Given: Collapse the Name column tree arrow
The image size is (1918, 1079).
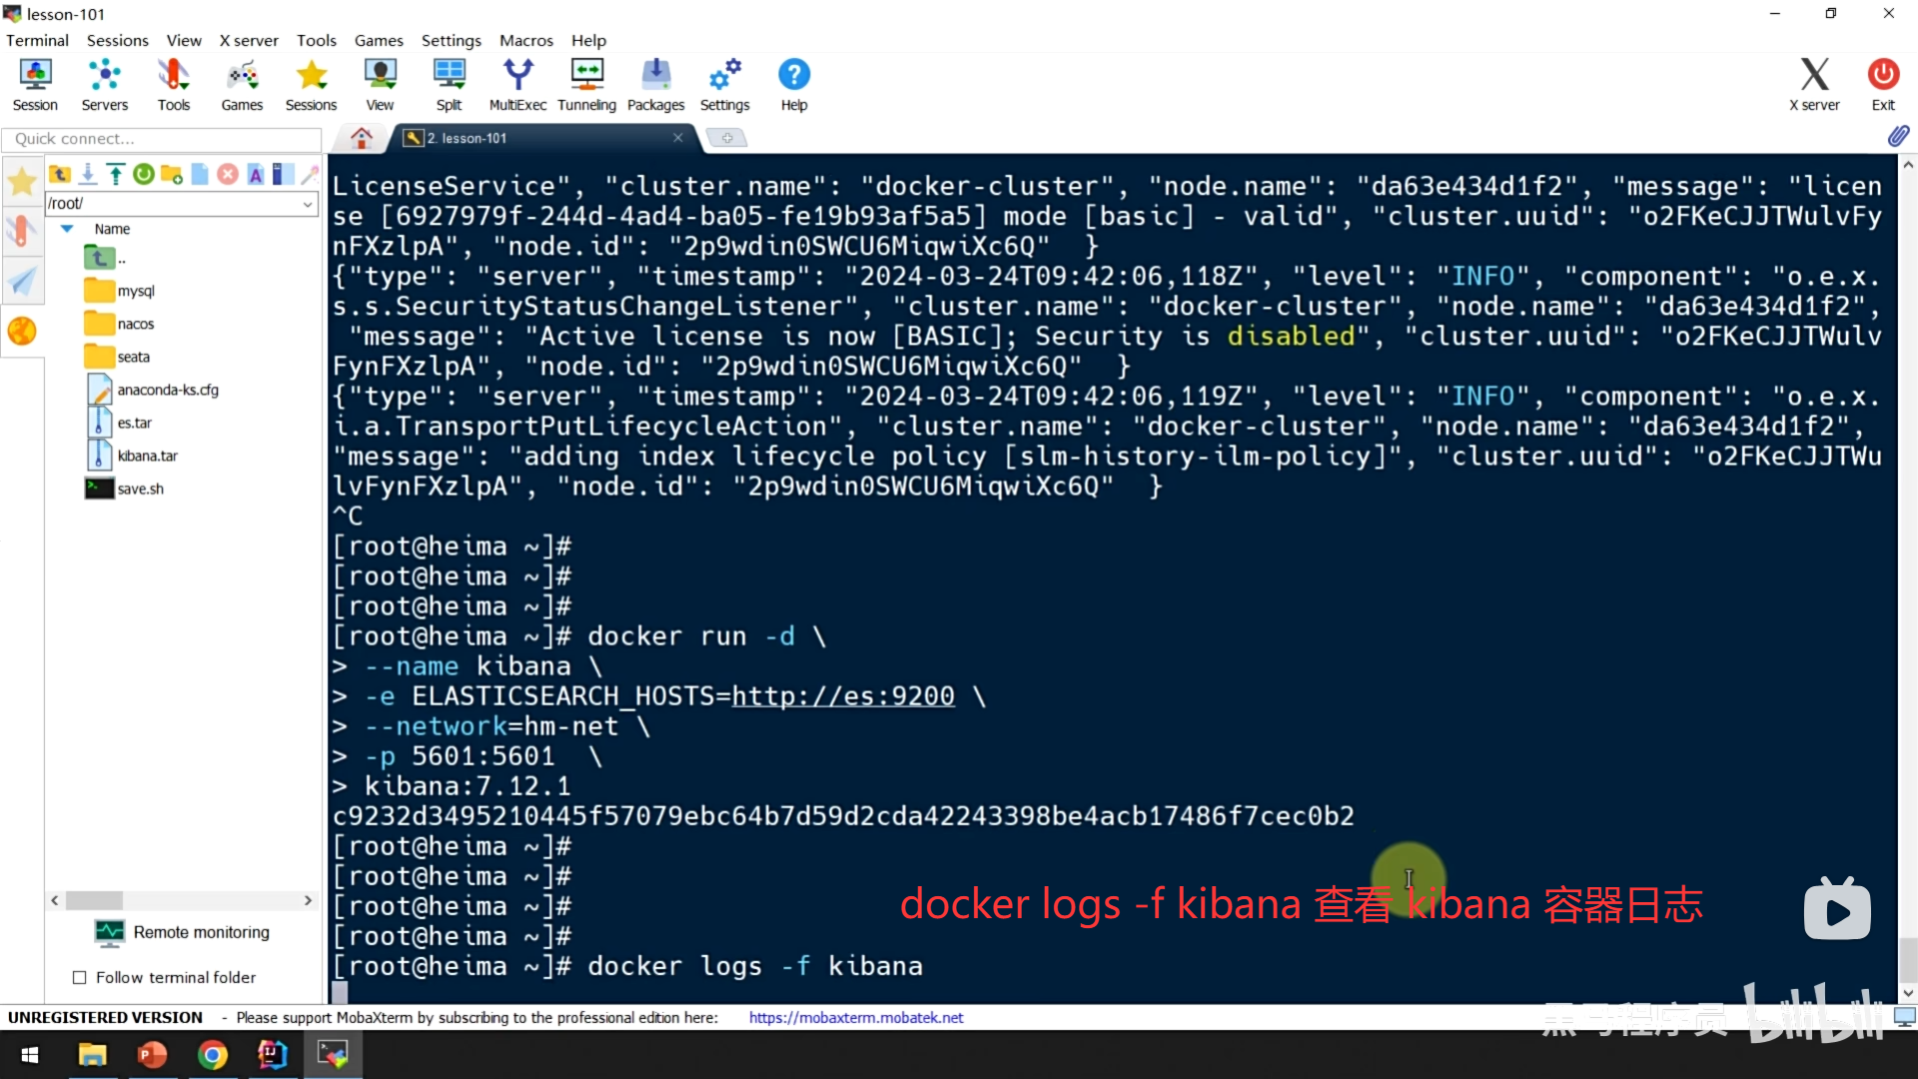Looking at the screenshot, I should point(67,229).
